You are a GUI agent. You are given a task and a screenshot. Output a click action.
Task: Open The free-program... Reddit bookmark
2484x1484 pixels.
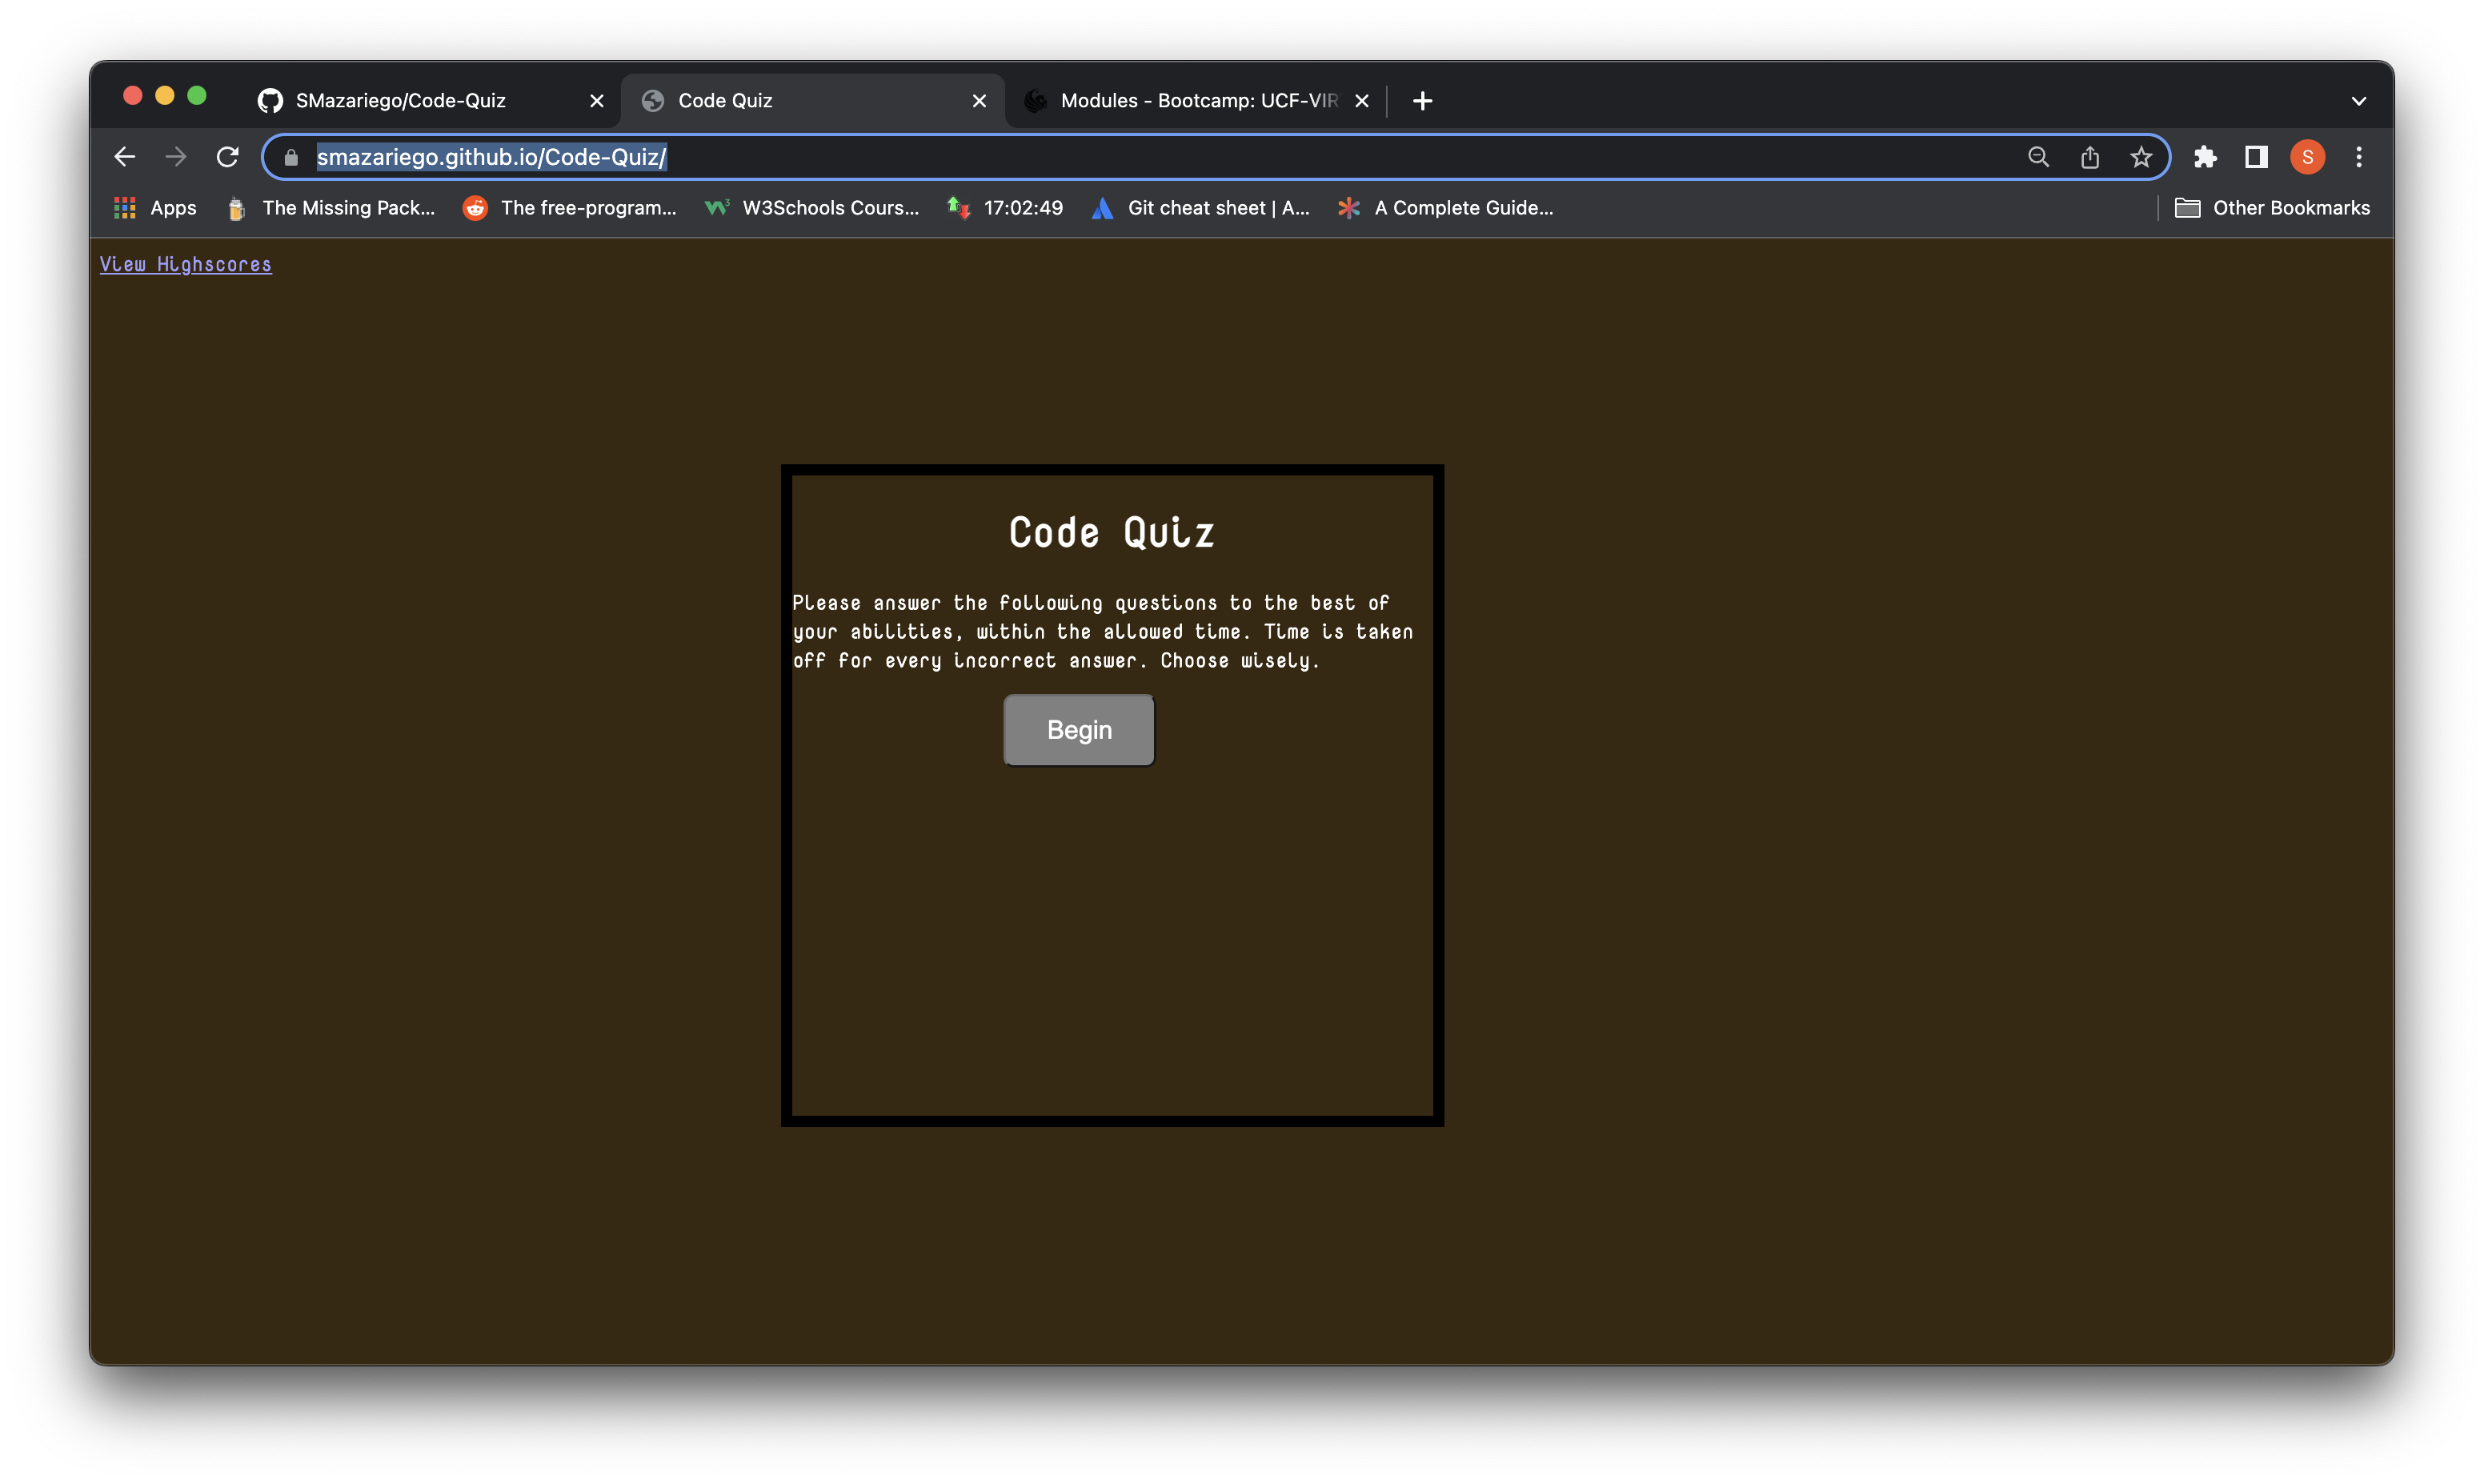(570, 208)
